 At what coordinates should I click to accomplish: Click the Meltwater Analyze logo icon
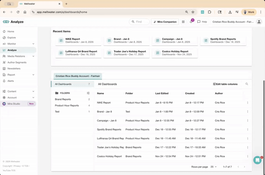pyautogui.click(x=6, y=22)
